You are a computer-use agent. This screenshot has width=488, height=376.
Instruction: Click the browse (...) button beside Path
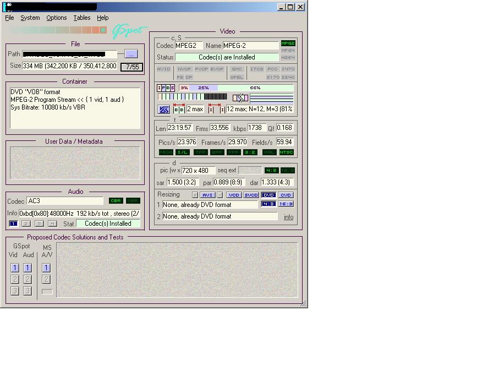[x=131, y=54]
